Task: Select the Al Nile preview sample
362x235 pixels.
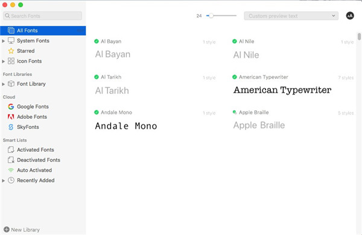Action: coord(246,55)
